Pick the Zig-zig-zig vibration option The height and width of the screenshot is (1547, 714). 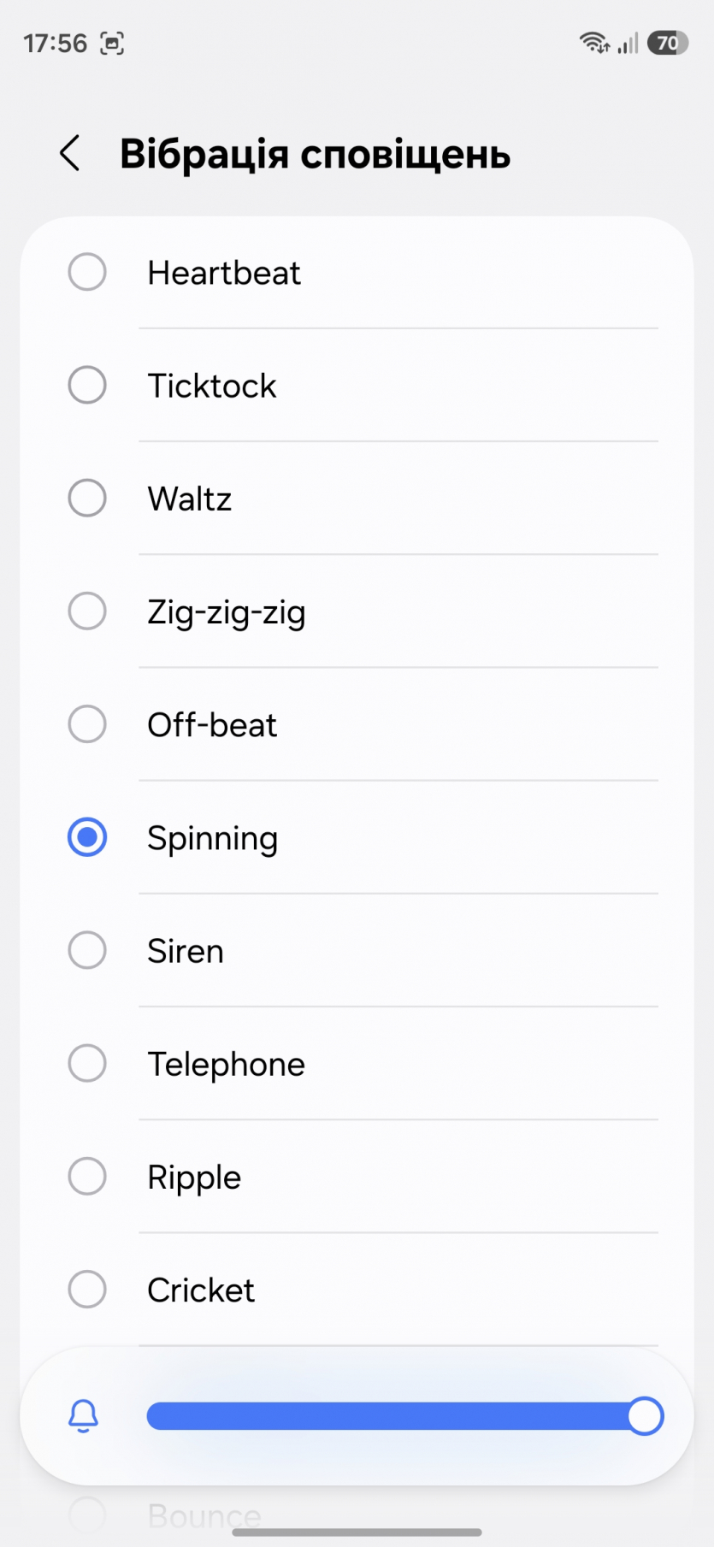(x=87, y=611)
